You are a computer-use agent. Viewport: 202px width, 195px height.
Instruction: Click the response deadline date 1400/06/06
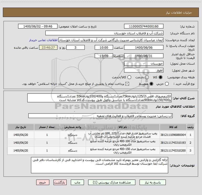point(144,47)
